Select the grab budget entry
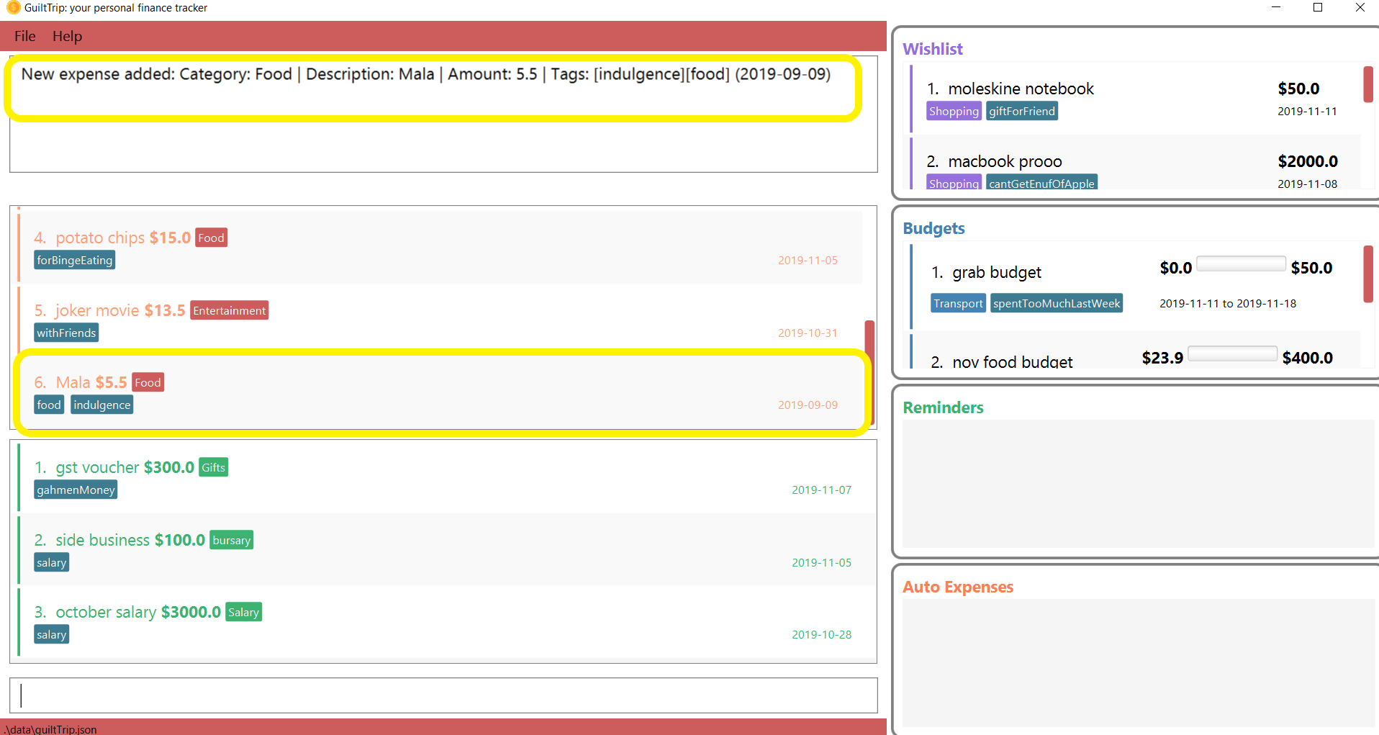The image size is (1379, 735). [1135, 287]
